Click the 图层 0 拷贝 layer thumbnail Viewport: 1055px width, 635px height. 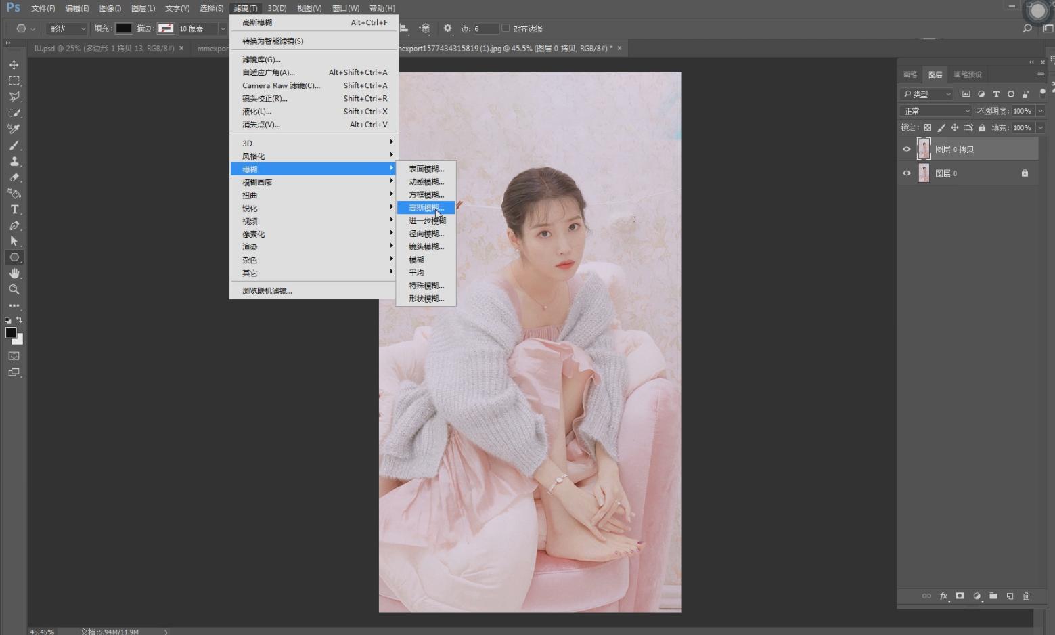(x=924, y=149)
